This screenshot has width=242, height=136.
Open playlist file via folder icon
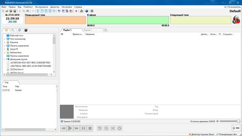[x=7, y=11]
